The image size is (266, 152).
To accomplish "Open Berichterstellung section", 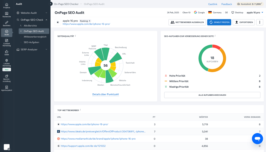I will click(6, 78).
